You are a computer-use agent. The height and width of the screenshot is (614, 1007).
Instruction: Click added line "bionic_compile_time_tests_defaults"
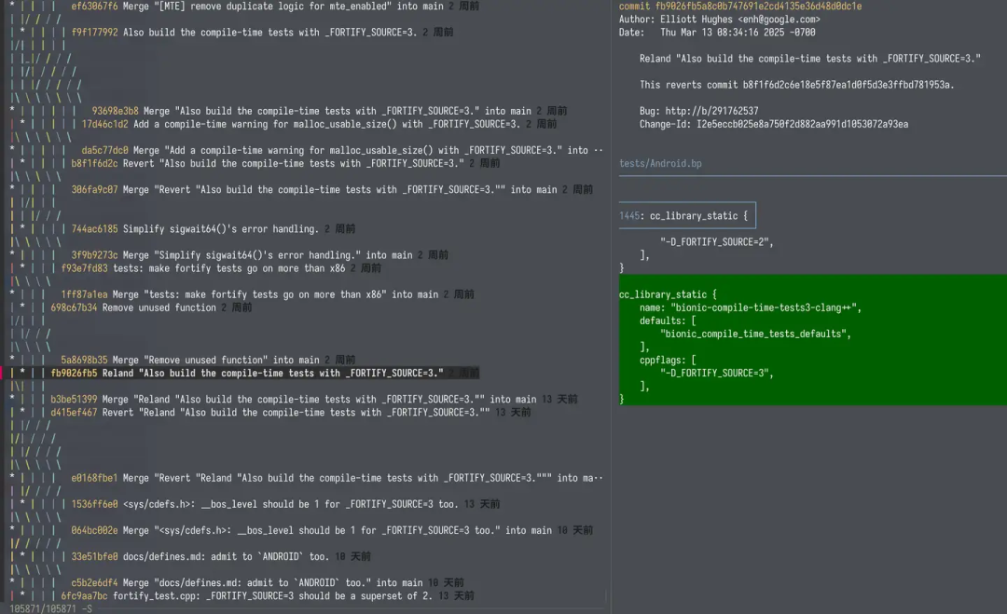coord(755,334)
